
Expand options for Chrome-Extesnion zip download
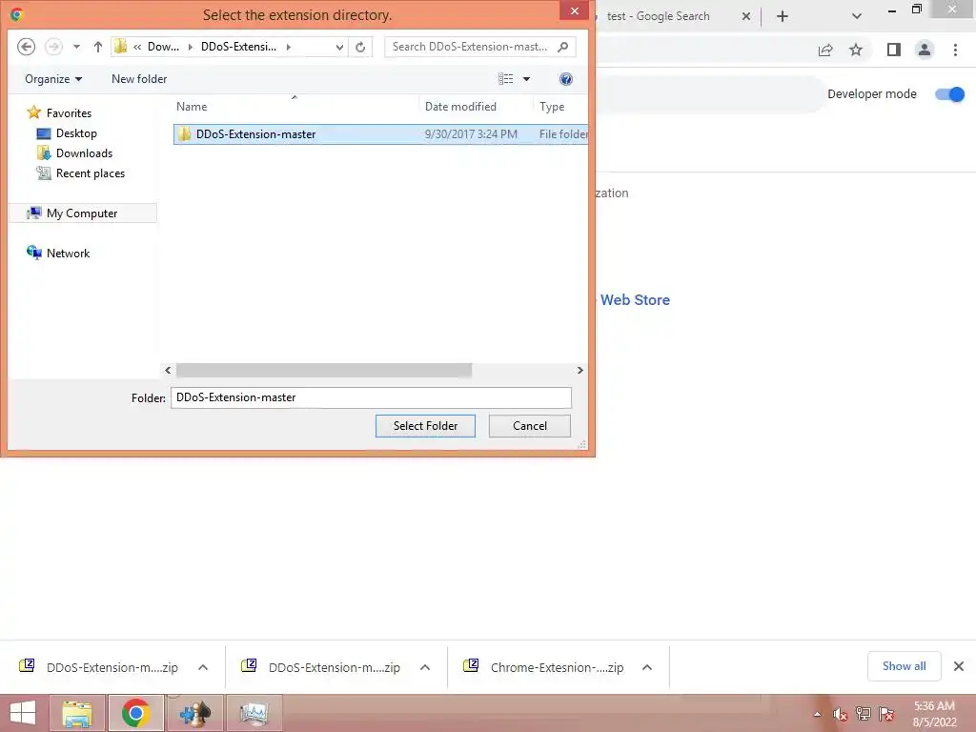[647, 667]
